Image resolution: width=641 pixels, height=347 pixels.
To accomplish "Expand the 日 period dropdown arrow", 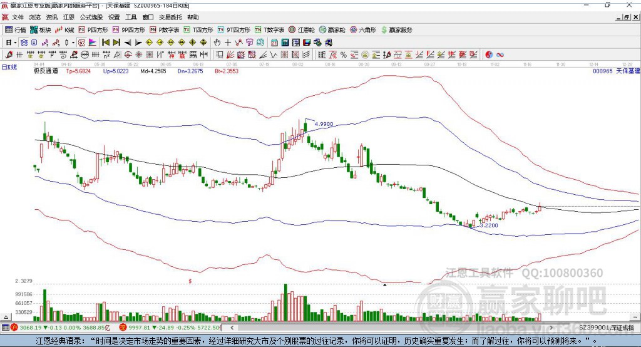I will [x=15, y=43].
